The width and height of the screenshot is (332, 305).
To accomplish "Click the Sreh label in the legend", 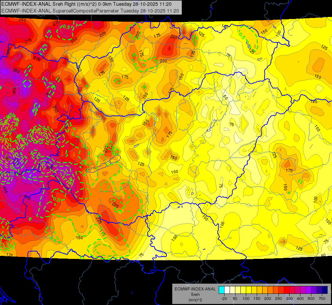I will (195, 294).
